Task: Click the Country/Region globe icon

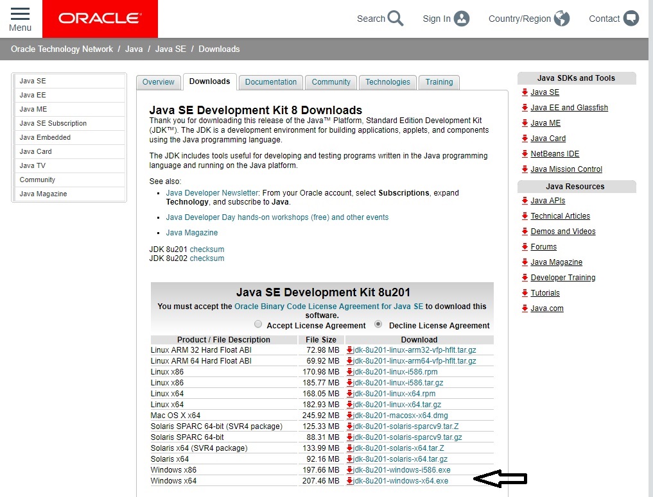Action: click(x=561, y=19)
